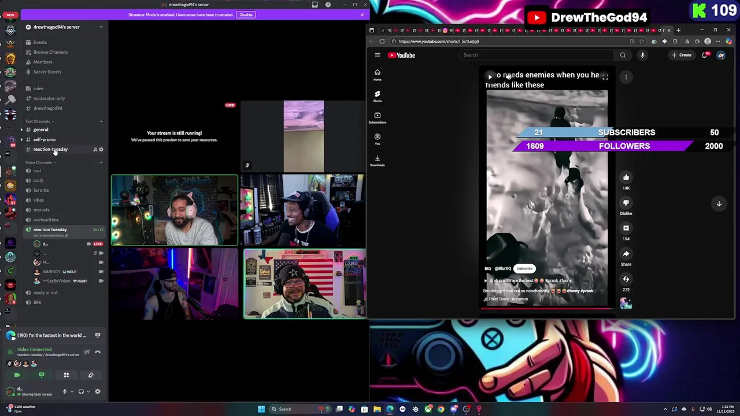Share the YouTube short
Image resolution: width=740 pixels, height=416 pixels.
[x=626, y=254]
